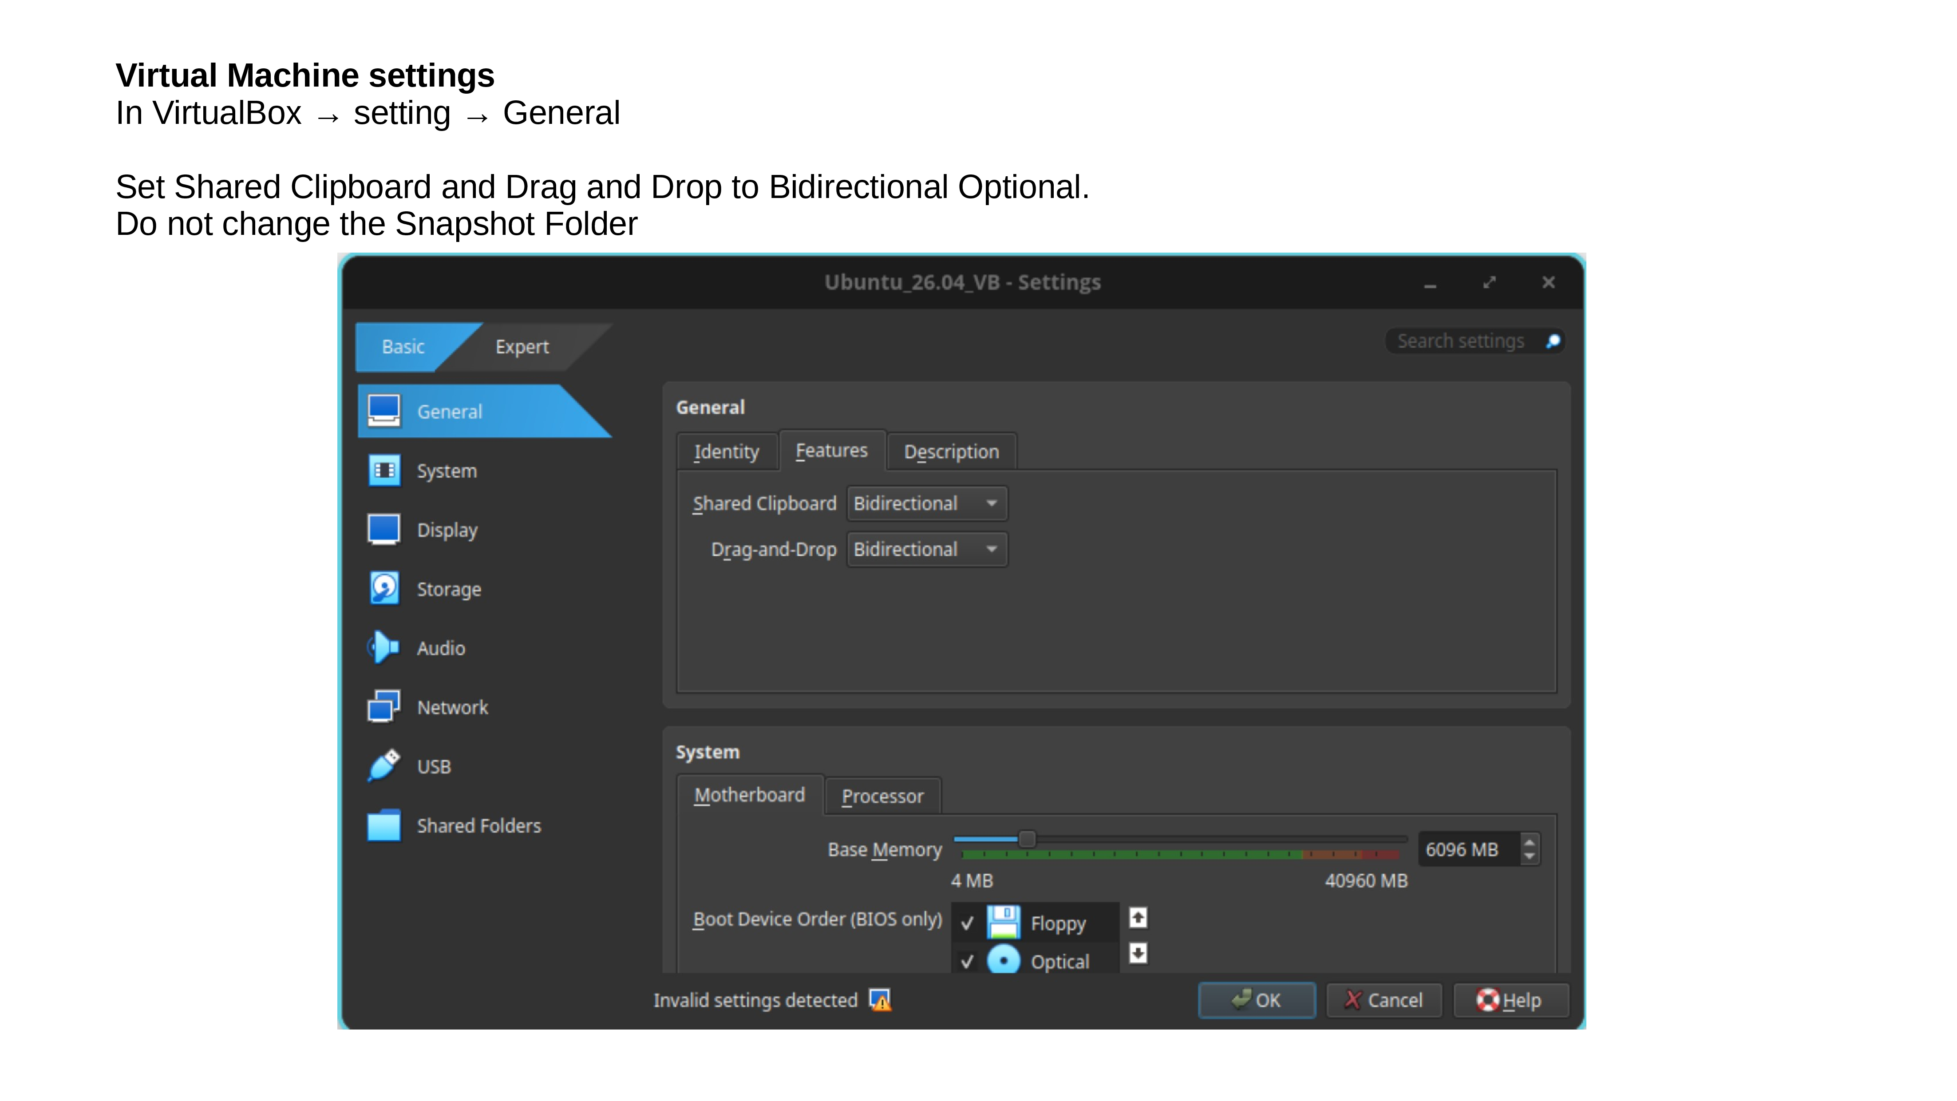Cancel the settings dialog
The width and height of the screenshot is (1957, 1101).
[1384, 1000]
